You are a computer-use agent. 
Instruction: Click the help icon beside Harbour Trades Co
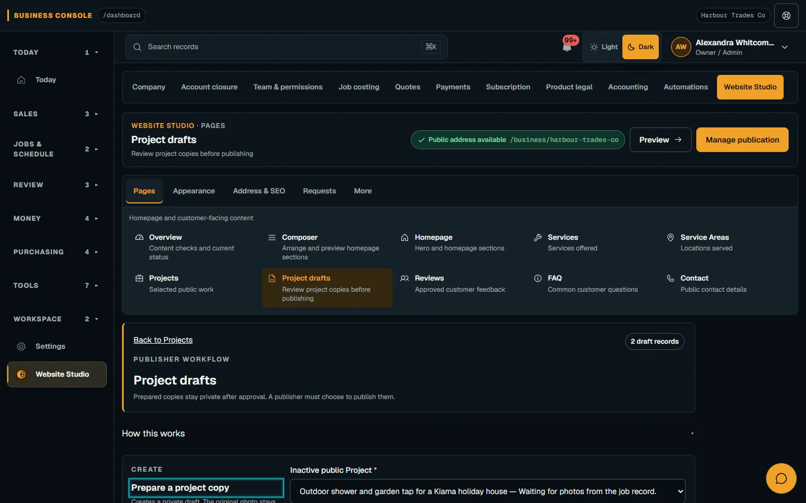[x=786, y=16]
